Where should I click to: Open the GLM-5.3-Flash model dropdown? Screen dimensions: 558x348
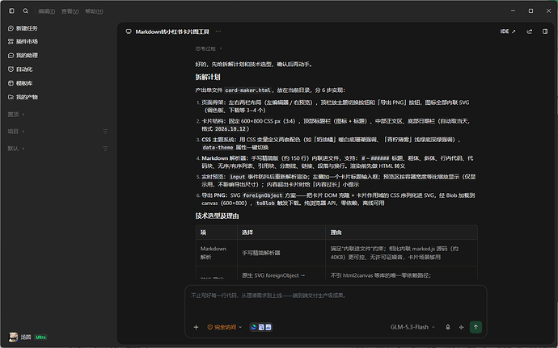[412, 327]
